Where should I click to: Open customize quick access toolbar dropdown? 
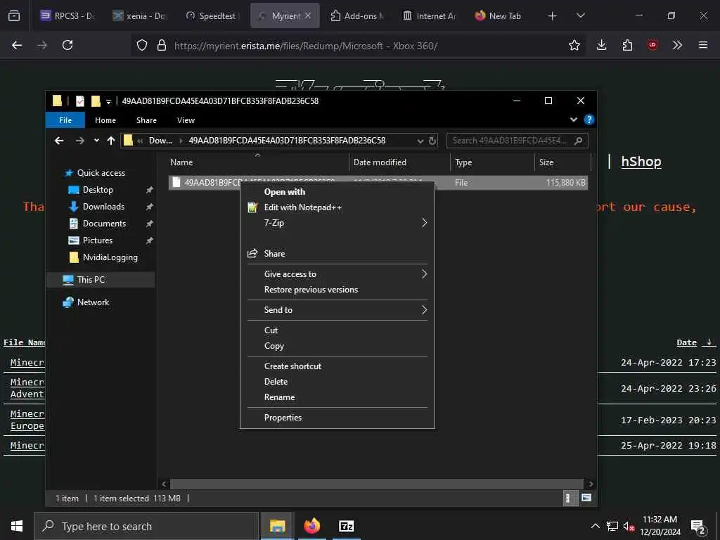[x=108, y=101]
